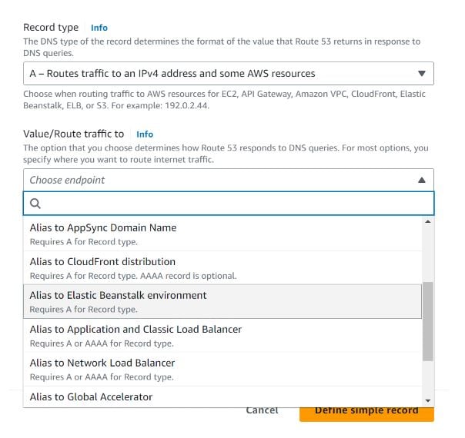Select Alias to AppSync Domain Name

pyautogui.click(x=103, y=227)
